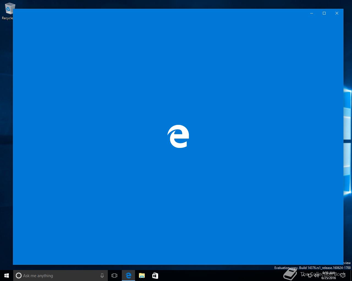This screenshot has width=352, height=281.
Task: Open Task View on the taskbar
Action: point(114,276)
